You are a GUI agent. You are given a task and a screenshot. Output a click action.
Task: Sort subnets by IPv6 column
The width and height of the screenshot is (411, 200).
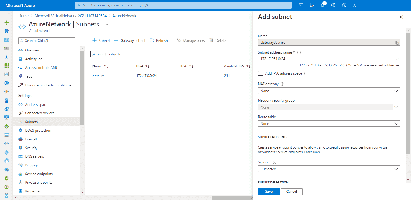click(191, 66)
